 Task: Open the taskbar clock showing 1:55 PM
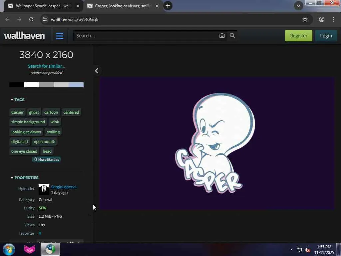click(x=324, y=250)
